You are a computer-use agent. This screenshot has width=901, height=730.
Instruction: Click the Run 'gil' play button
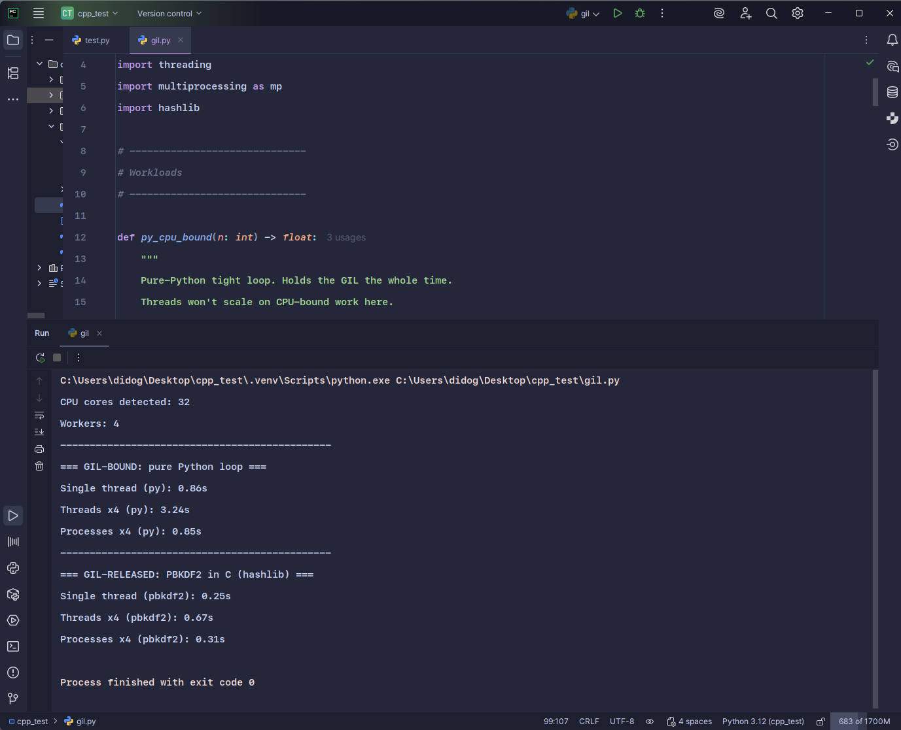pyautogui.click(x=617, y=13)
